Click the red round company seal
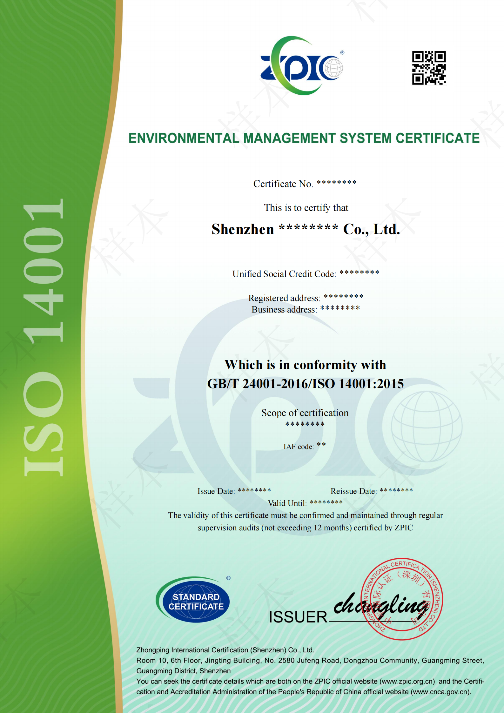504x713 pixels. pyautogui.click(x=402, y=599)
